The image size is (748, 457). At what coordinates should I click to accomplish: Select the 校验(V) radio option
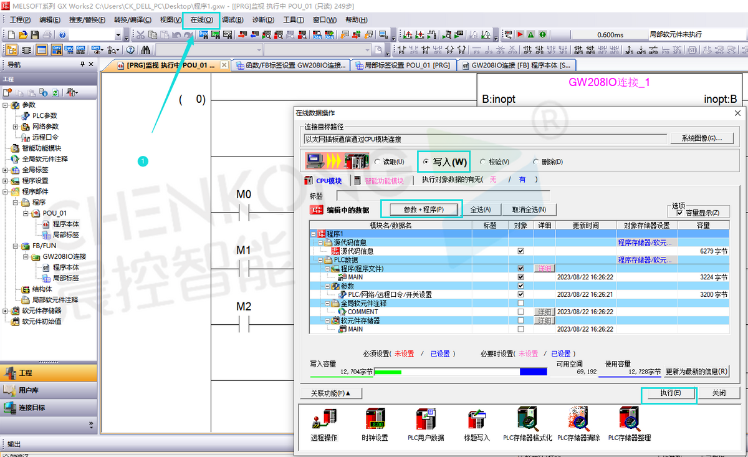click(484, 162)
